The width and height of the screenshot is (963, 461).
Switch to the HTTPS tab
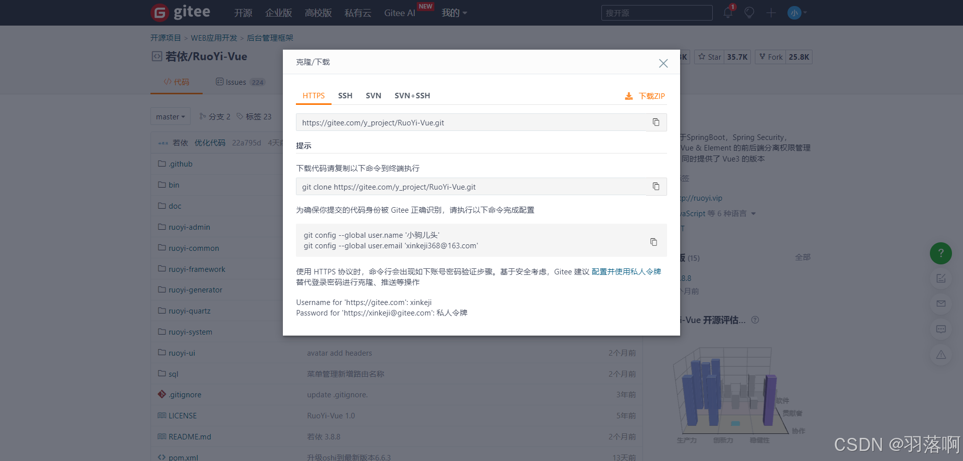313,95
